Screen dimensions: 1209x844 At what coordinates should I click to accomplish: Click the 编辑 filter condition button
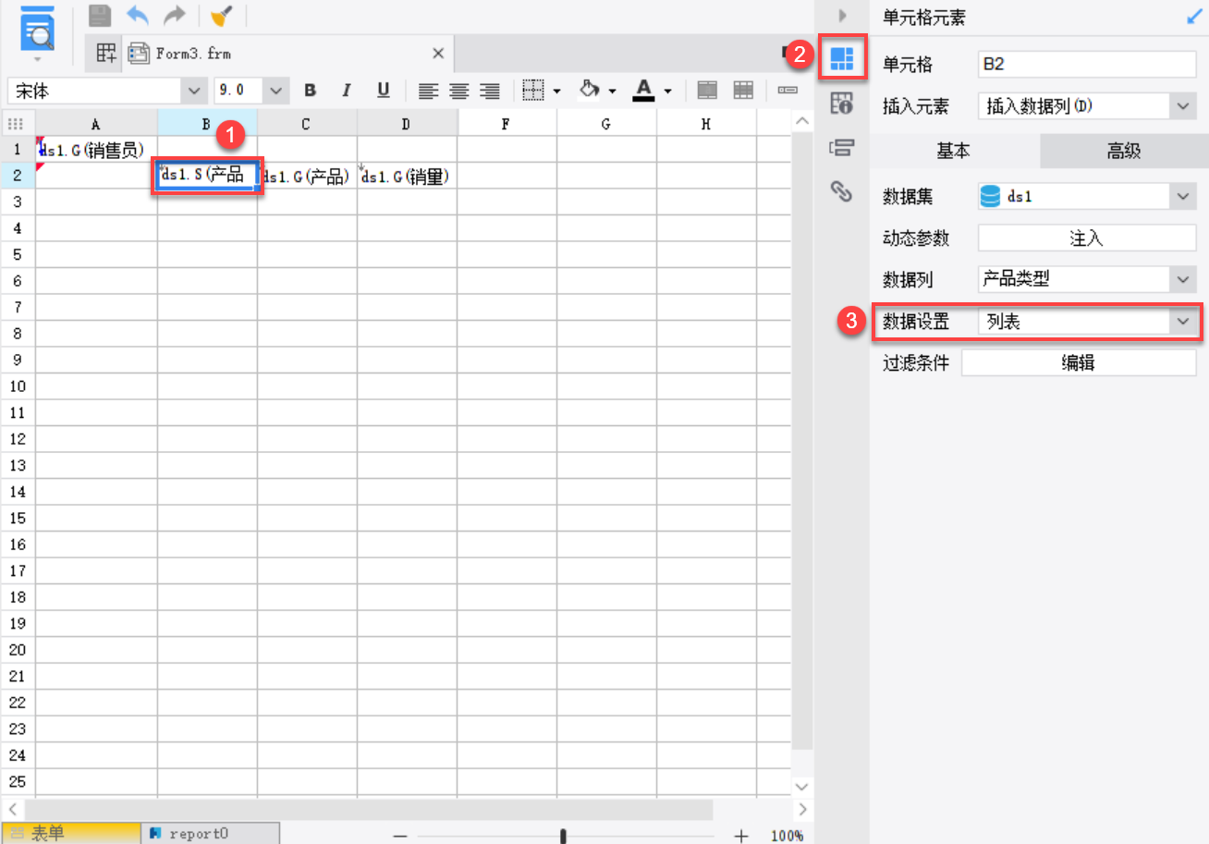pyautogui.click(x=1080, y=363)
